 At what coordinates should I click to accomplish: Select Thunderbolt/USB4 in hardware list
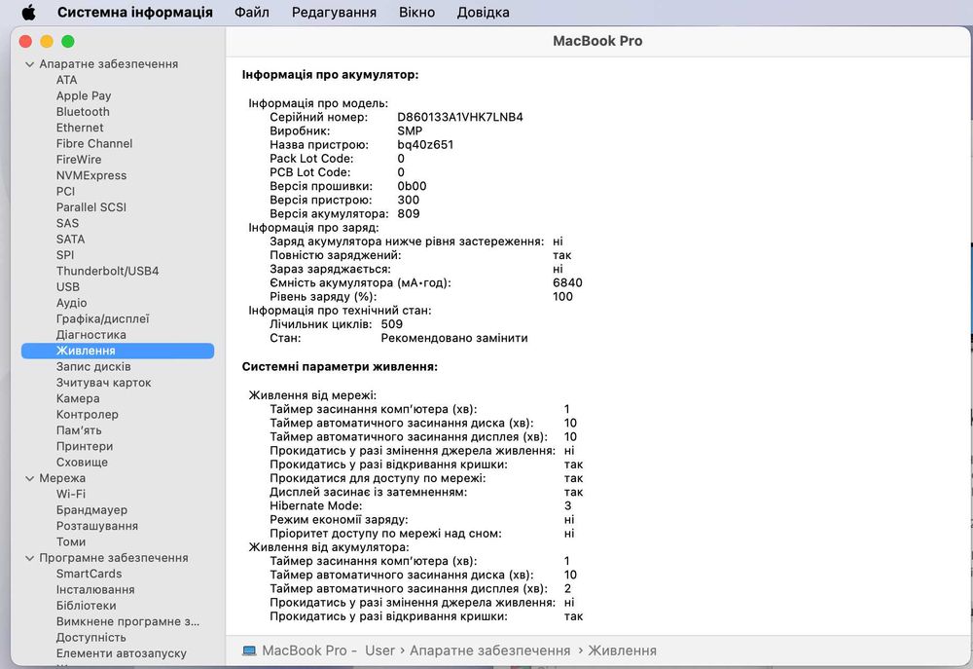click(107, 272)
